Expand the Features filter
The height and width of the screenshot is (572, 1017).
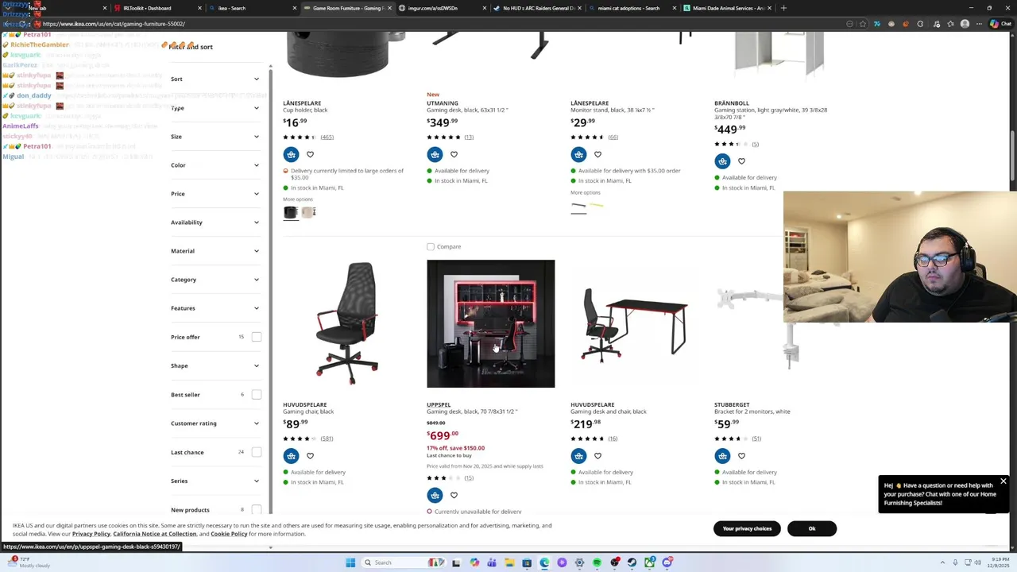coord(215,308)
